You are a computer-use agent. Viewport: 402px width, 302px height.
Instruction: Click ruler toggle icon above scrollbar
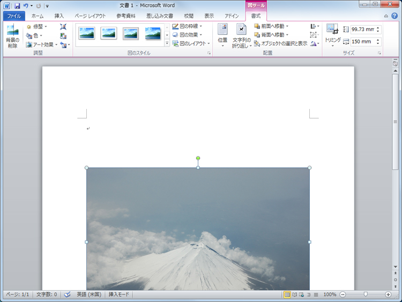point(396,63)
